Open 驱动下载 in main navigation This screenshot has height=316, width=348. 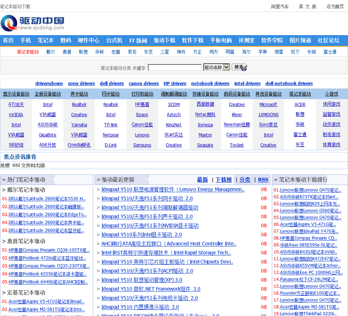165,40
